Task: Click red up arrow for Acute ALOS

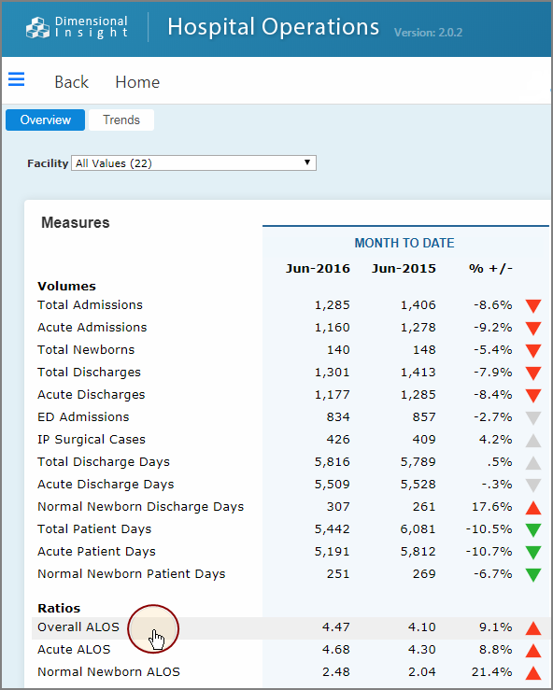Action: (x=533, y=651)
